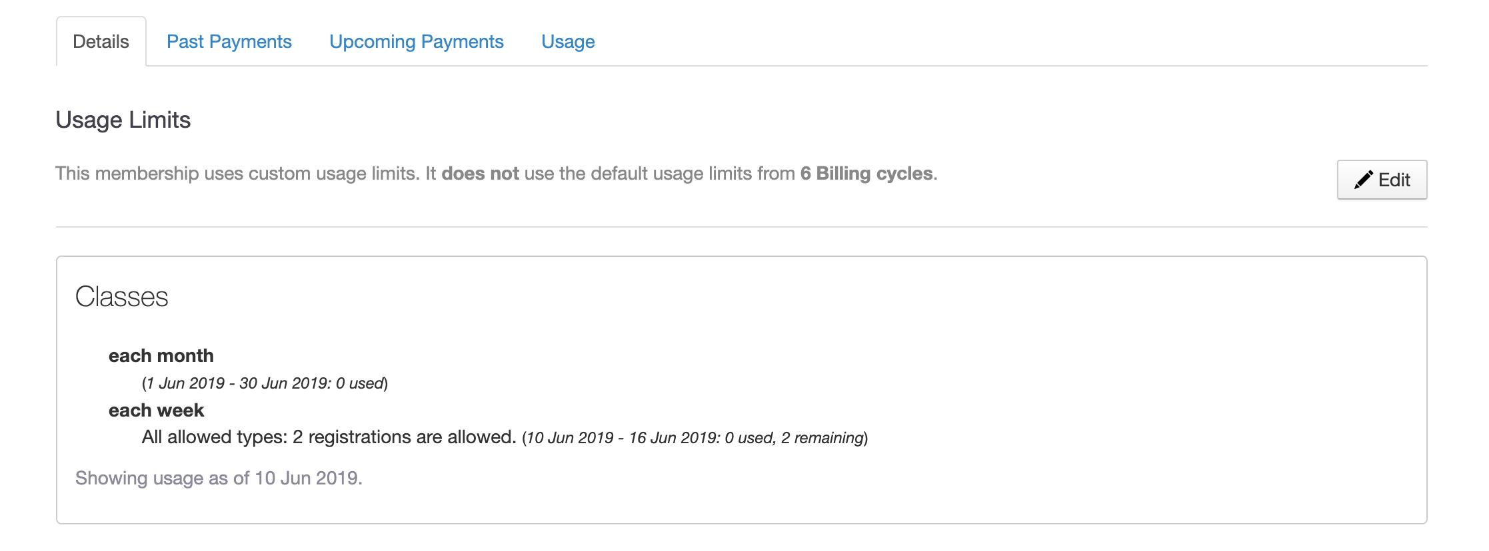Open the Upcoming Payments tab

[x=416, y=41]
